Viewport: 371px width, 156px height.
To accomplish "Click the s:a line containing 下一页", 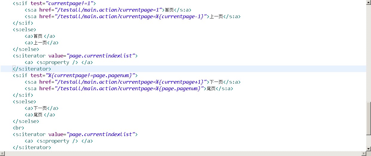I will (x=133, y=82).
